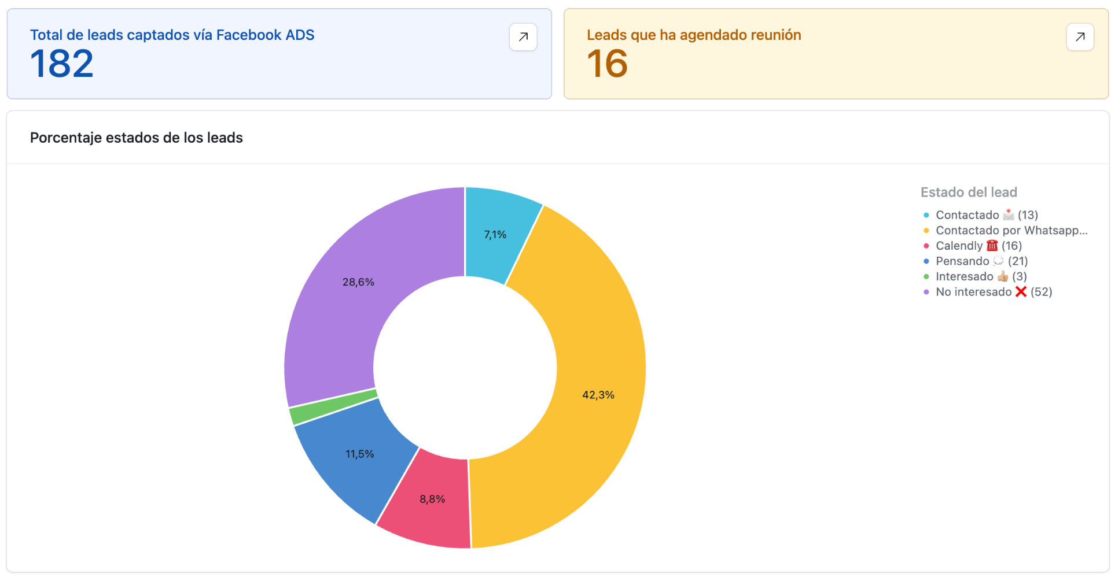Toggle 'No interesado (52)' legend entry

988,292
